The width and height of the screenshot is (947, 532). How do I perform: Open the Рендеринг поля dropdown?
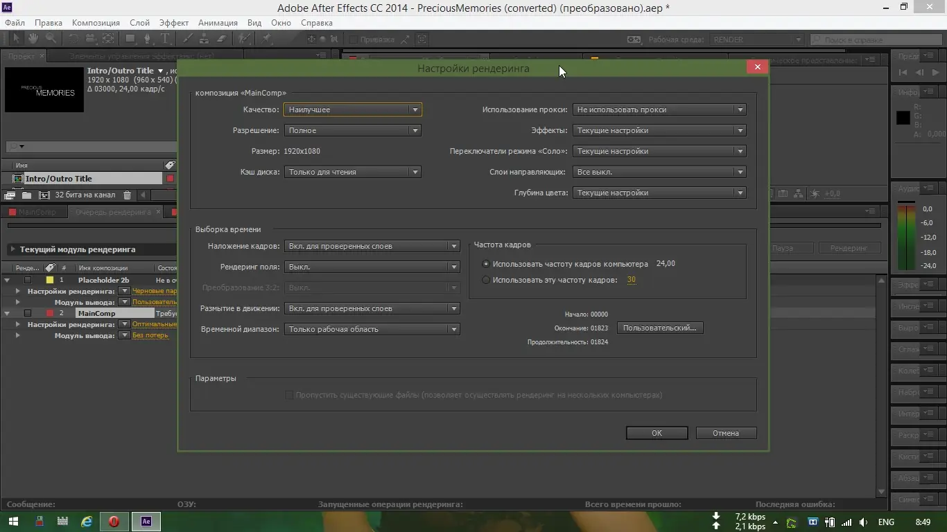[372, 267]
